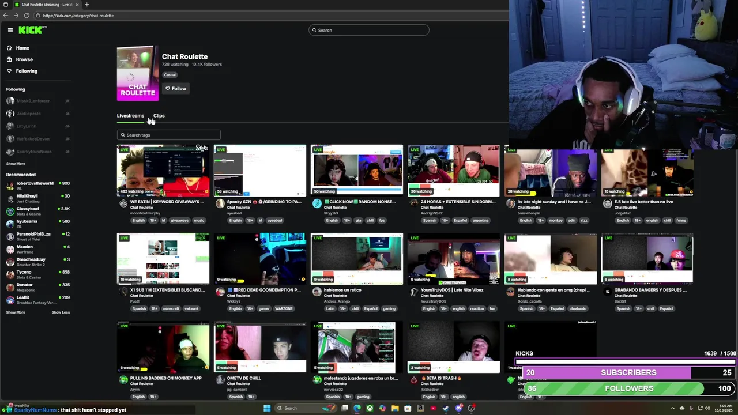Click giveaways tag on first stream
The image size is (738, 415).
(179, 220)
